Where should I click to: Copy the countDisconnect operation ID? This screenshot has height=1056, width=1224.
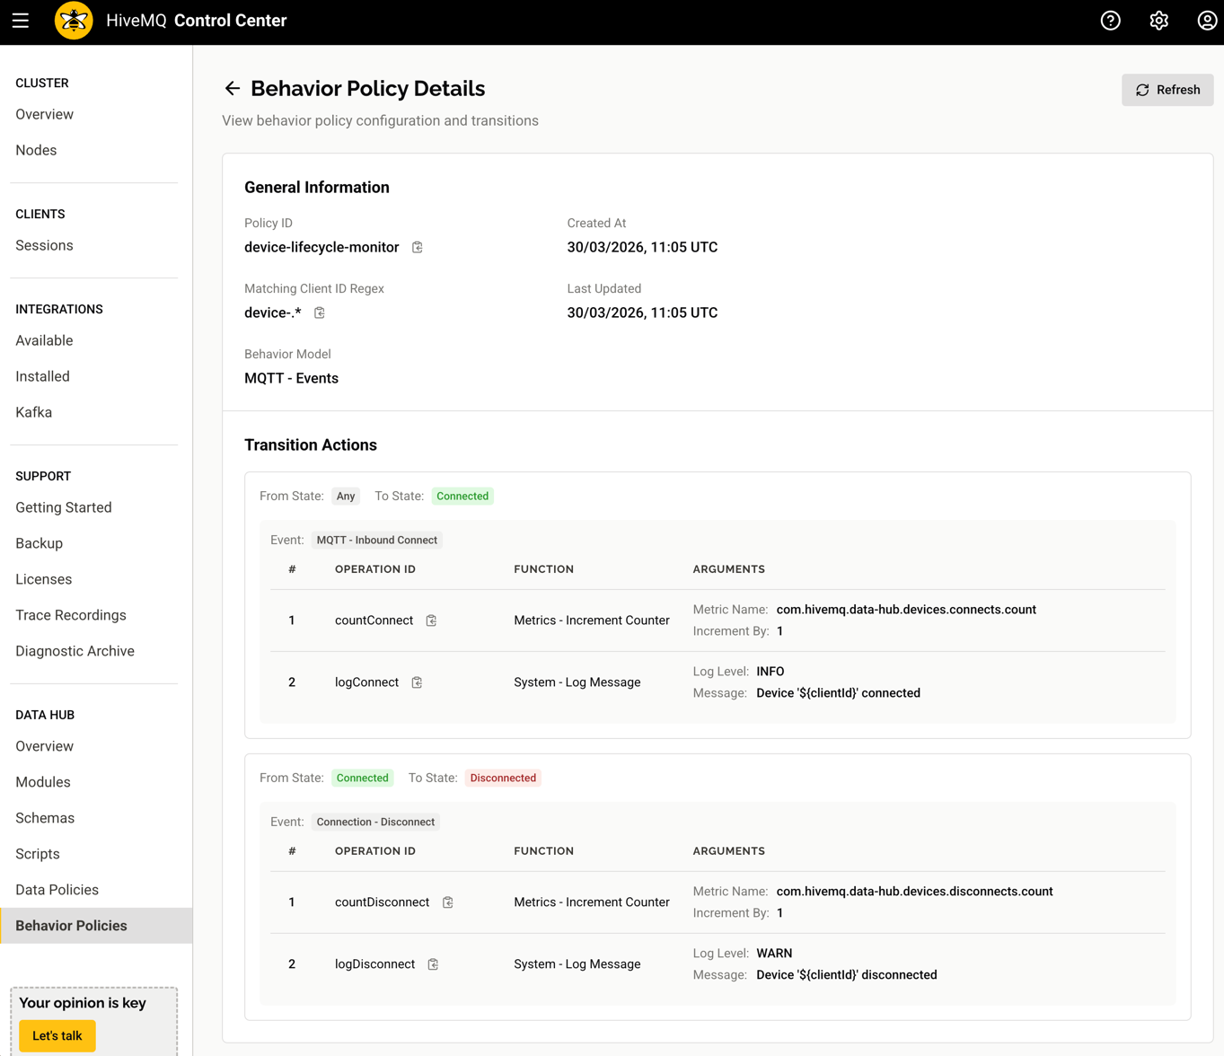447,902
